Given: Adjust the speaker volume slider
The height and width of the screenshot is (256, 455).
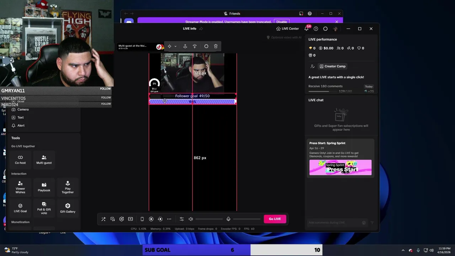Looking at the screenshot, I should pos(209,219).
